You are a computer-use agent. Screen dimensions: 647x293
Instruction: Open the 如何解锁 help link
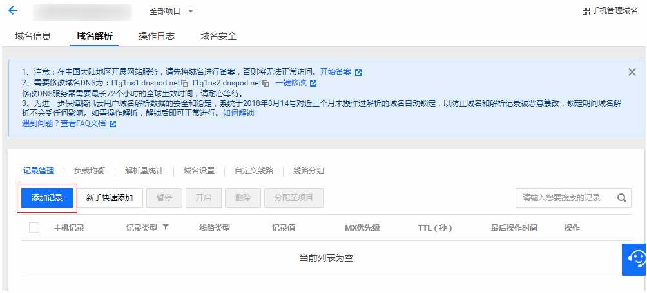pos(238,113)
